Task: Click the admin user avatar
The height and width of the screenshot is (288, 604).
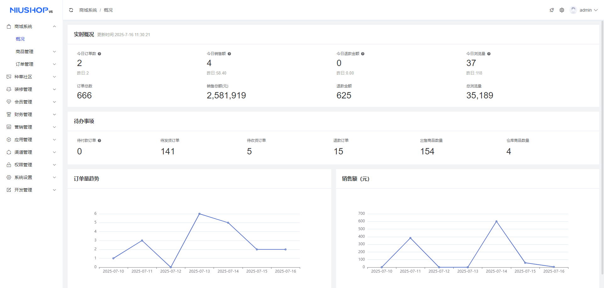Action: point(573,10)
